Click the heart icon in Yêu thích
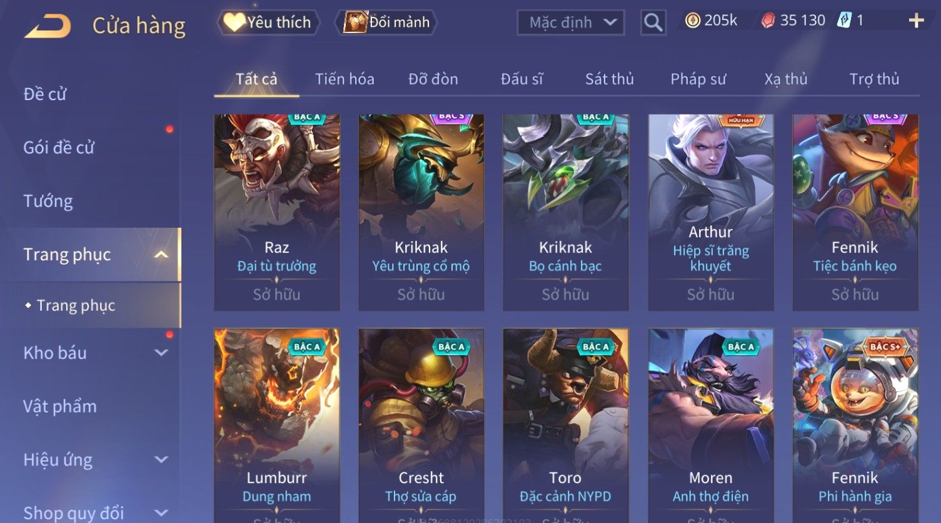 point(234,23)
